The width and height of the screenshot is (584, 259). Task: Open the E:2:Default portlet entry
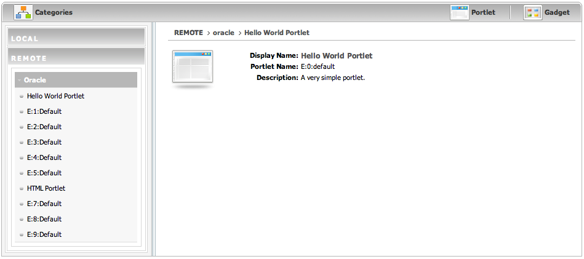tap(44, 127)
